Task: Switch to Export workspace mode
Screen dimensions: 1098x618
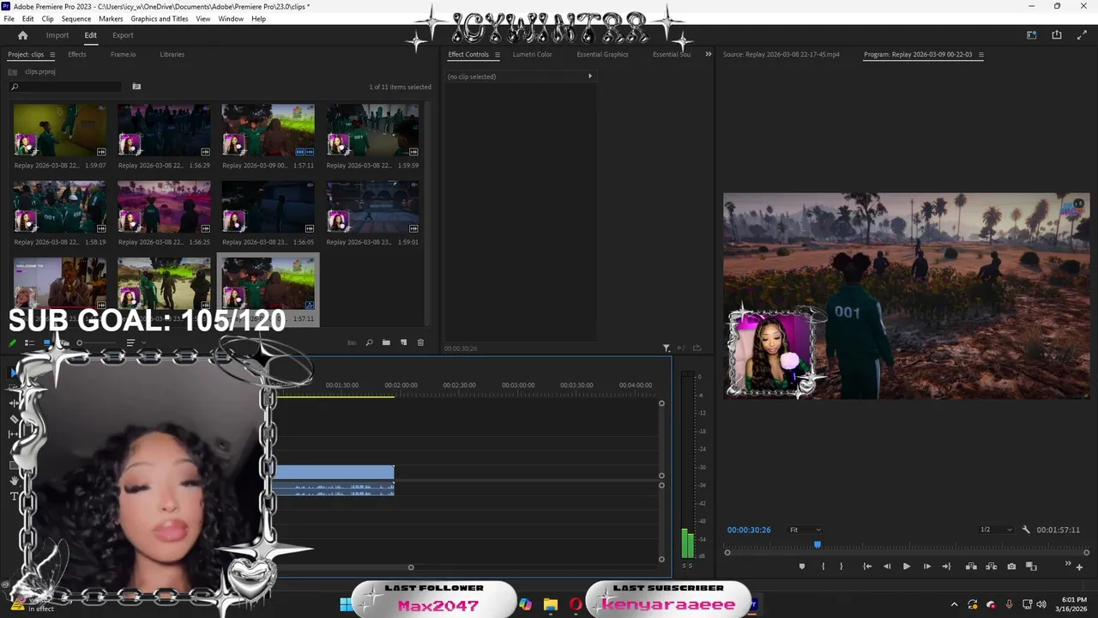Action: 123,35
